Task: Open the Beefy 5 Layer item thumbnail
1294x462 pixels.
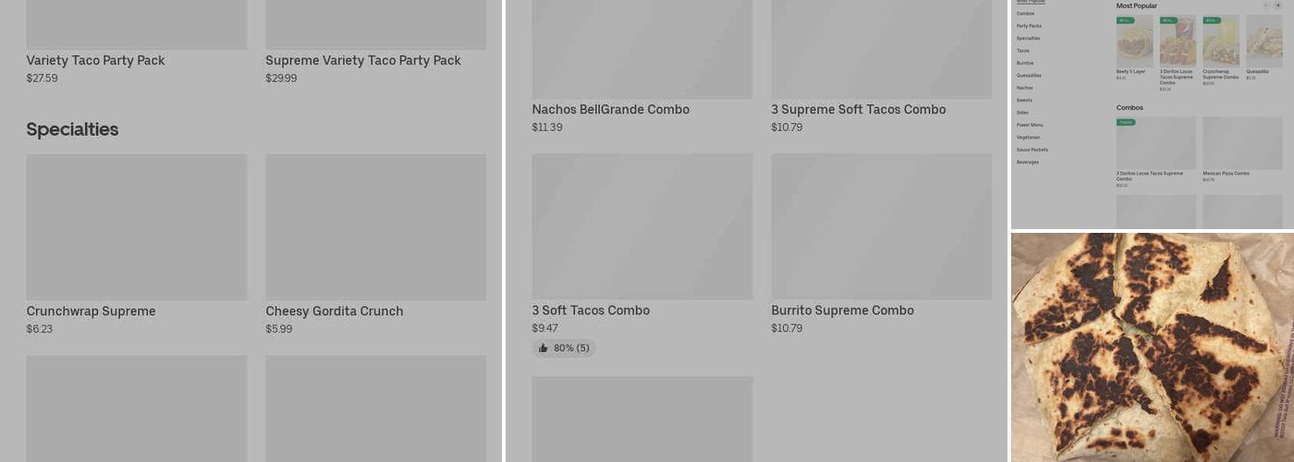Action: pos(1134,42)
